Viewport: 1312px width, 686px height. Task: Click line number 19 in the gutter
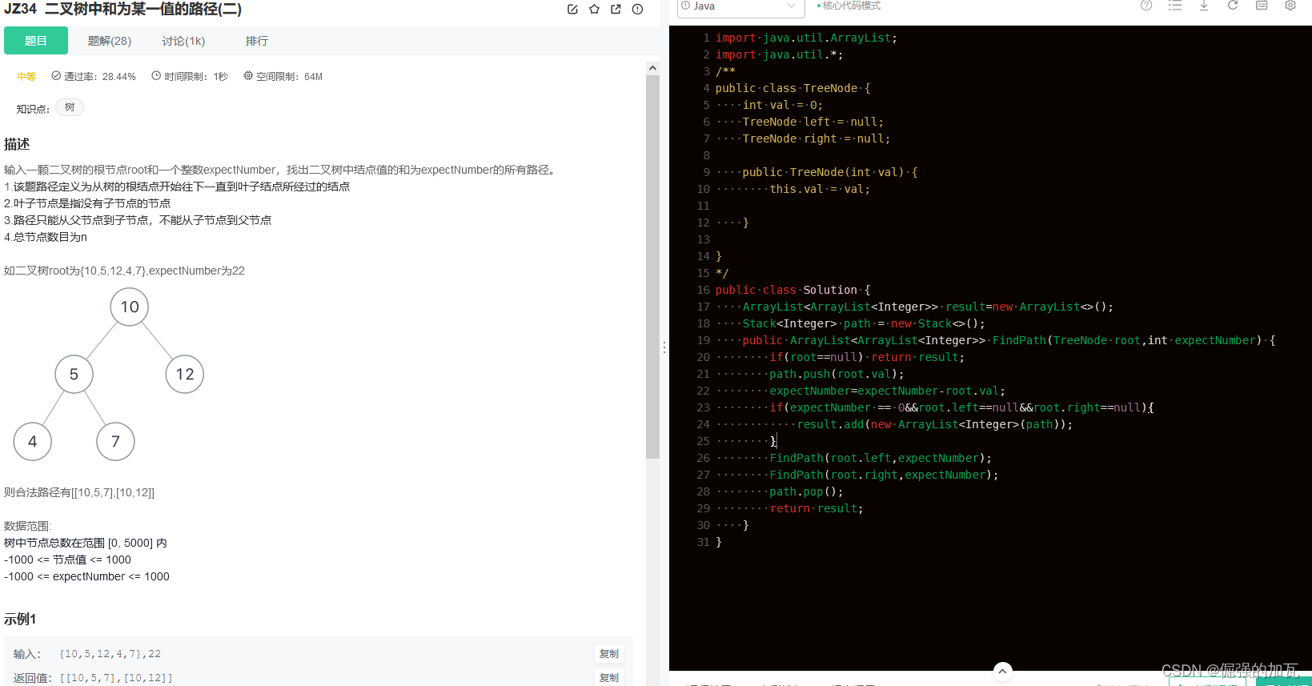click(x=703, y=340)
